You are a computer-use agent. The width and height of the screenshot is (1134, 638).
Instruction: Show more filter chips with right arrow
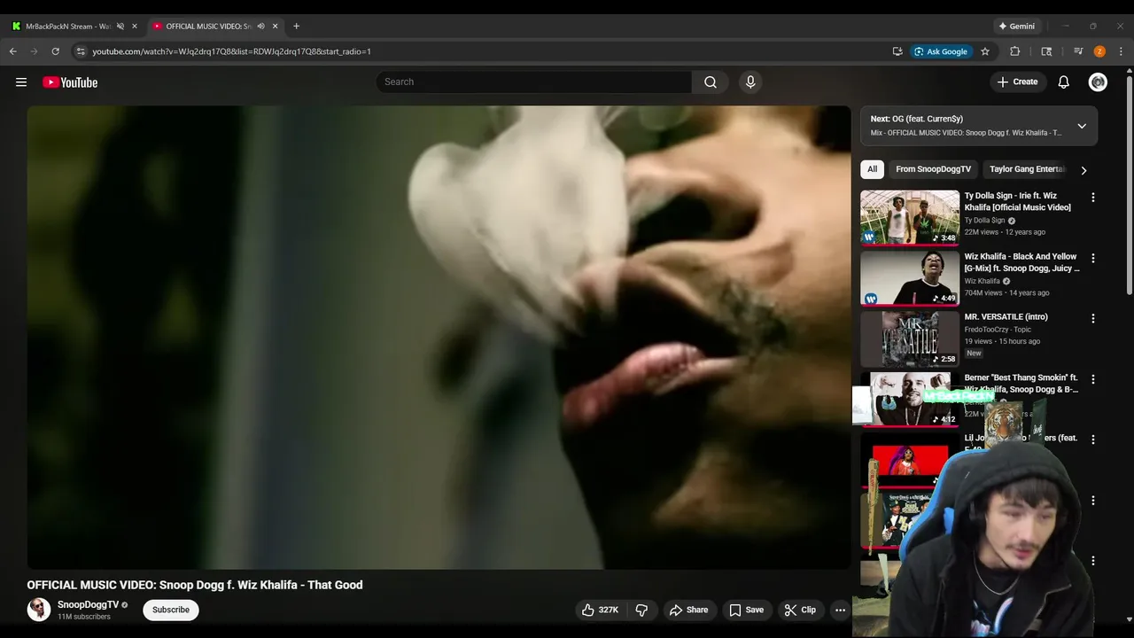1083,170
